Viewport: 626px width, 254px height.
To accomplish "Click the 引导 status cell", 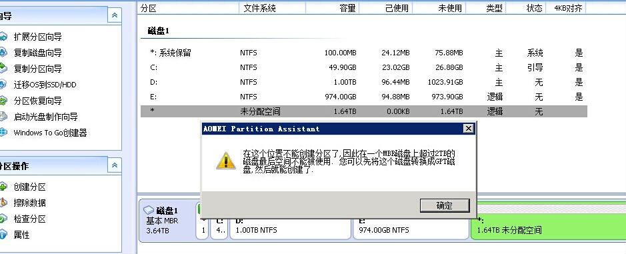I will coord(535,67).
